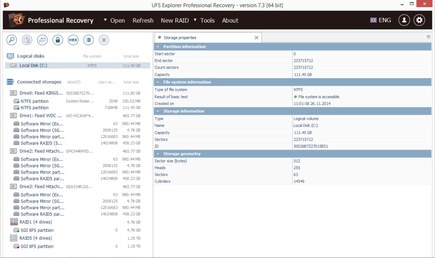
Task: Collapse the Partition information section
Action: pyautogui.click(x=158, y=47)
